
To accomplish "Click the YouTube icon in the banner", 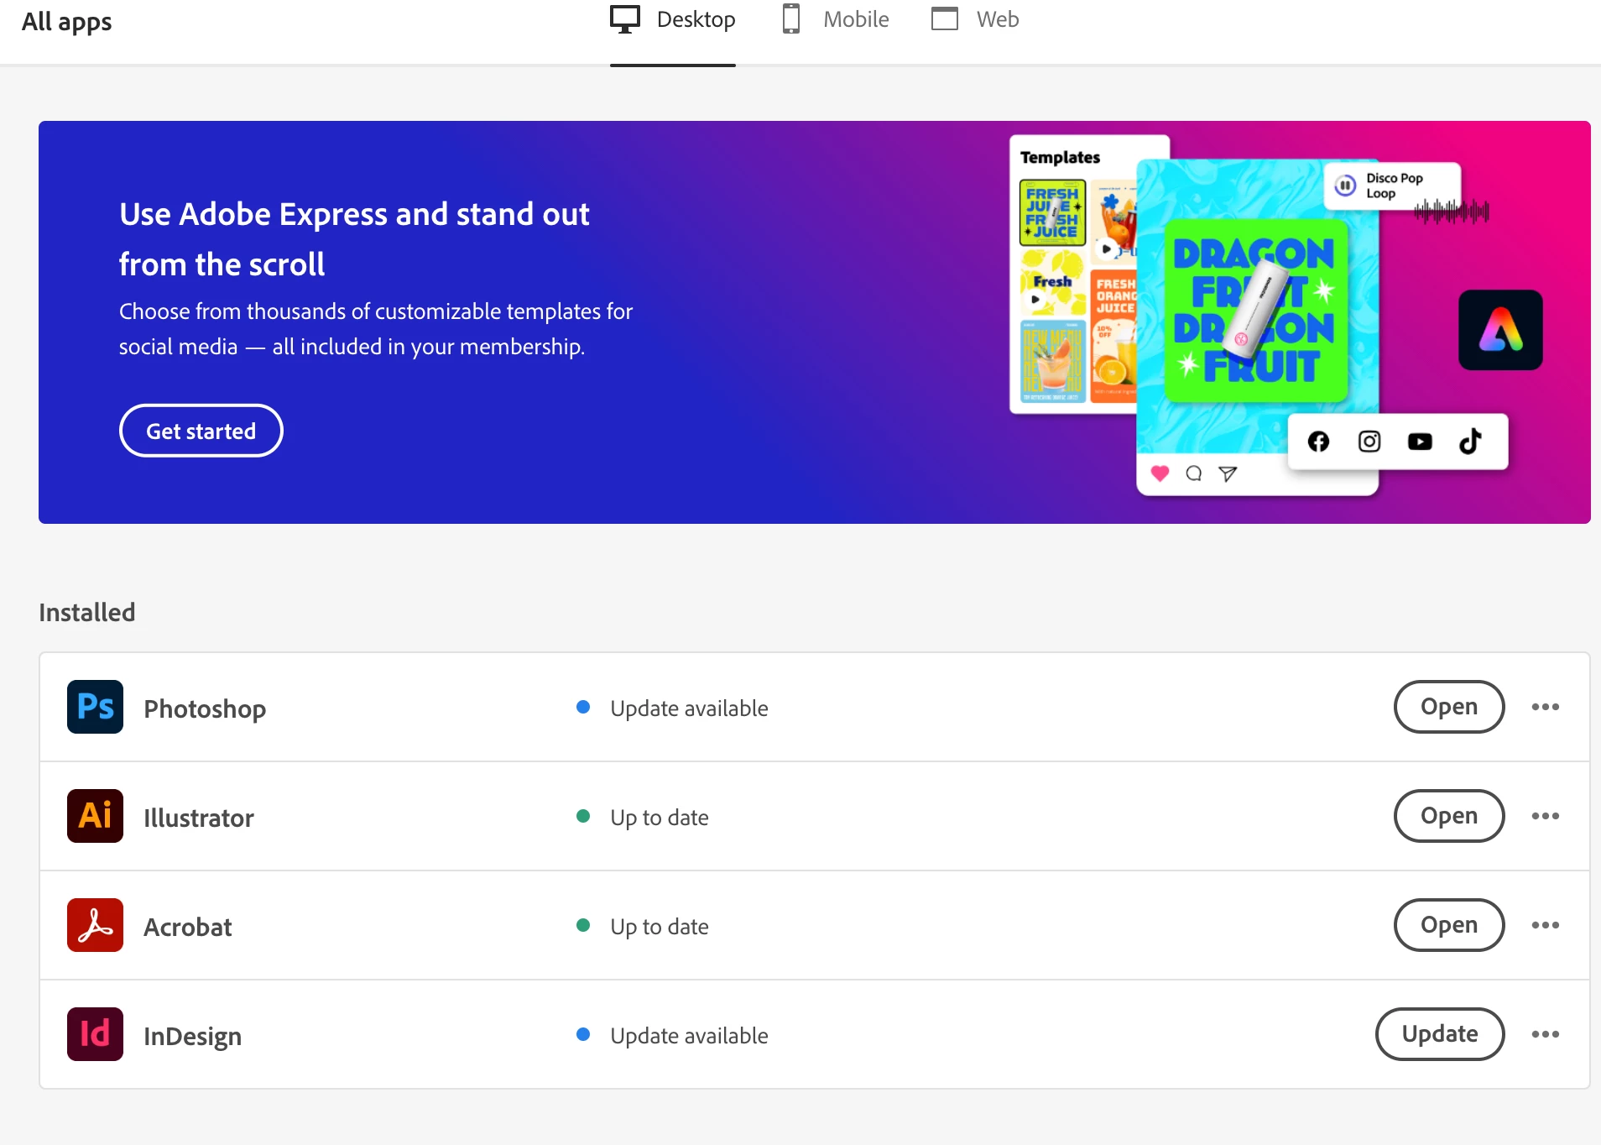I will pyautogui.click(x=1420, y=442).
